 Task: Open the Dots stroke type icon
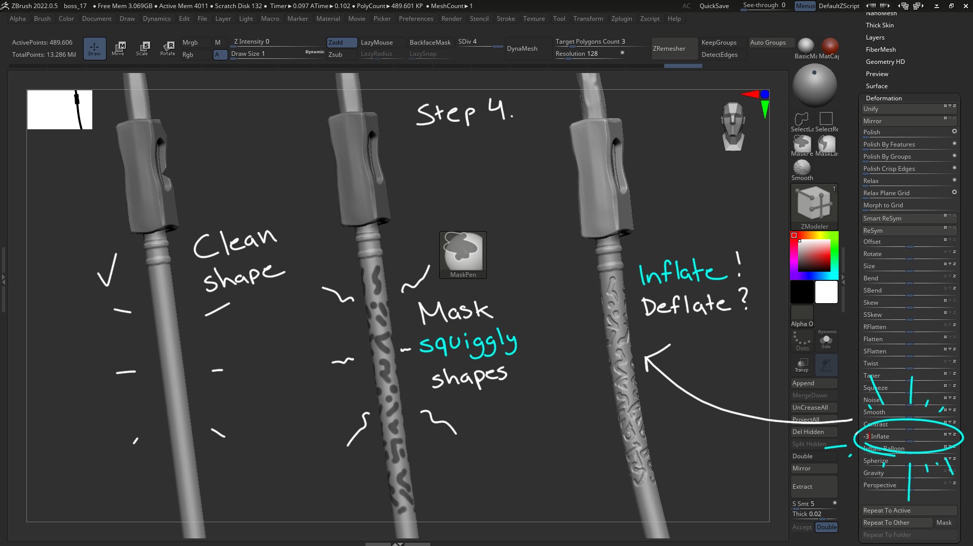point(802,341)
